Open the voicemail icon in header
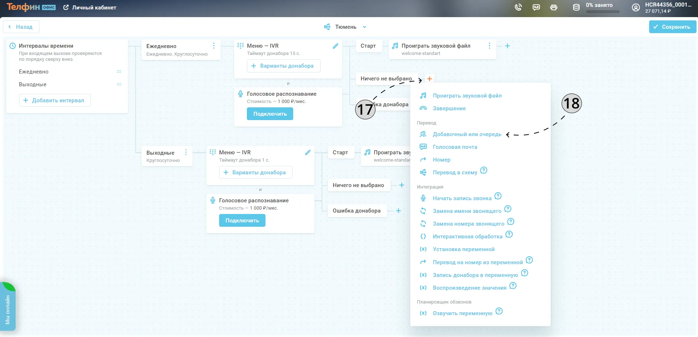This screenshot has height=337, width=698. (x=536, y=7)
